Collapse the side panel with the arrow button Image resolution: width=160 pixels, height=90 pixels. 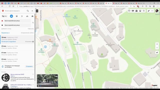pos(37,11)
